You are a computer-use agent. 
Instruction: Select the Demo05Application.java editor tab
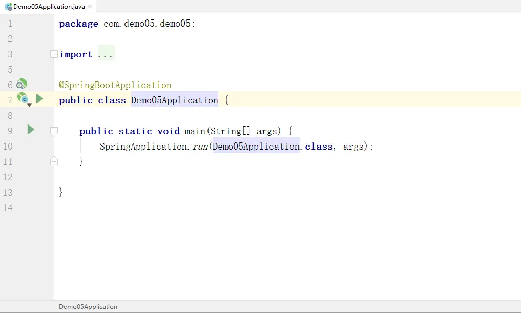(49, 6)
